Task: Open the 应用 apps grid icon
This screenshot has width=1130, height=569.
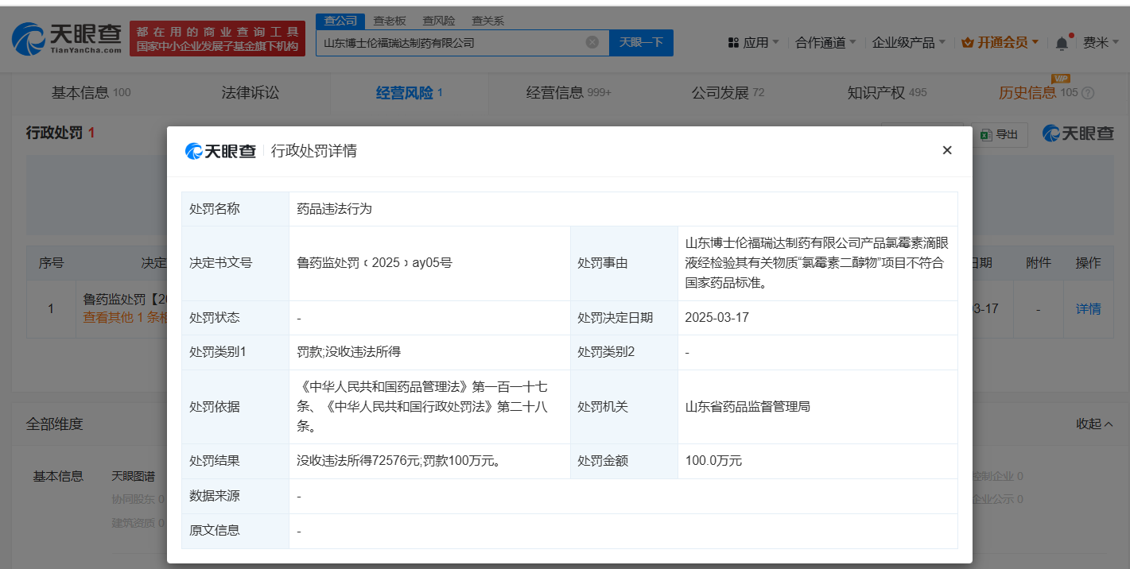Action: (x=732, y=42)
